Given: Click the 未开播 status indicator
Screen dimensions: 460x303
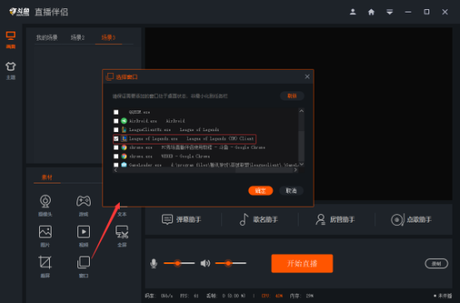Looking at the screenshot, I should click(x=443, y=296).
